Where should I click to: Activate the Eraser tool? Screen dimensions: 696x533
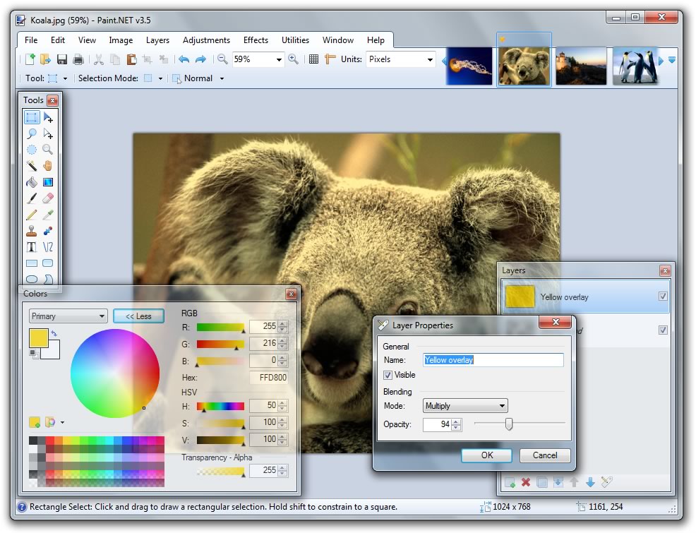[x=47, y=198]
